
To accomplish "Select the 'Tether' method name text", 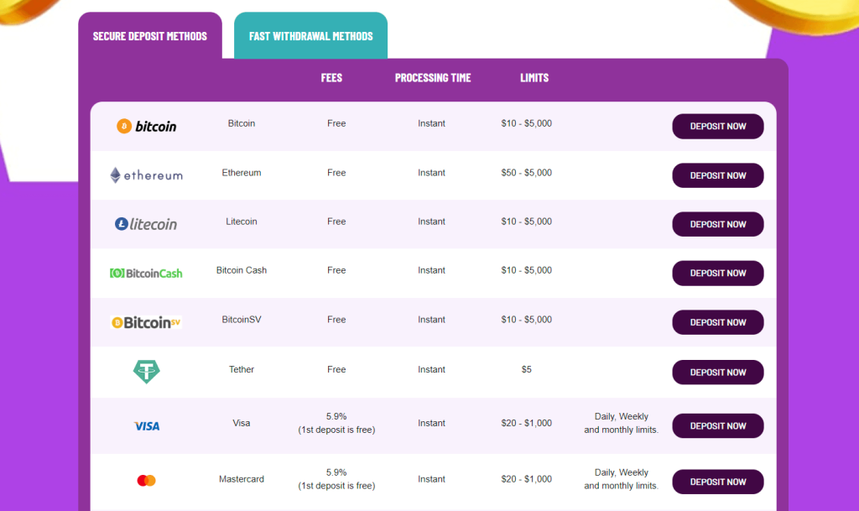I will click(242, 369).
